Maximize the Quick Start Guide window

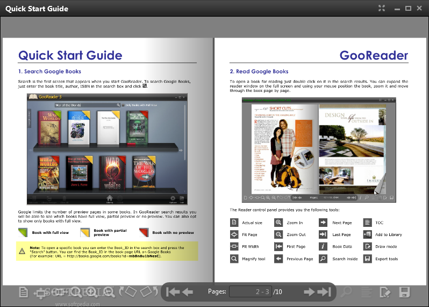point(408,9)
